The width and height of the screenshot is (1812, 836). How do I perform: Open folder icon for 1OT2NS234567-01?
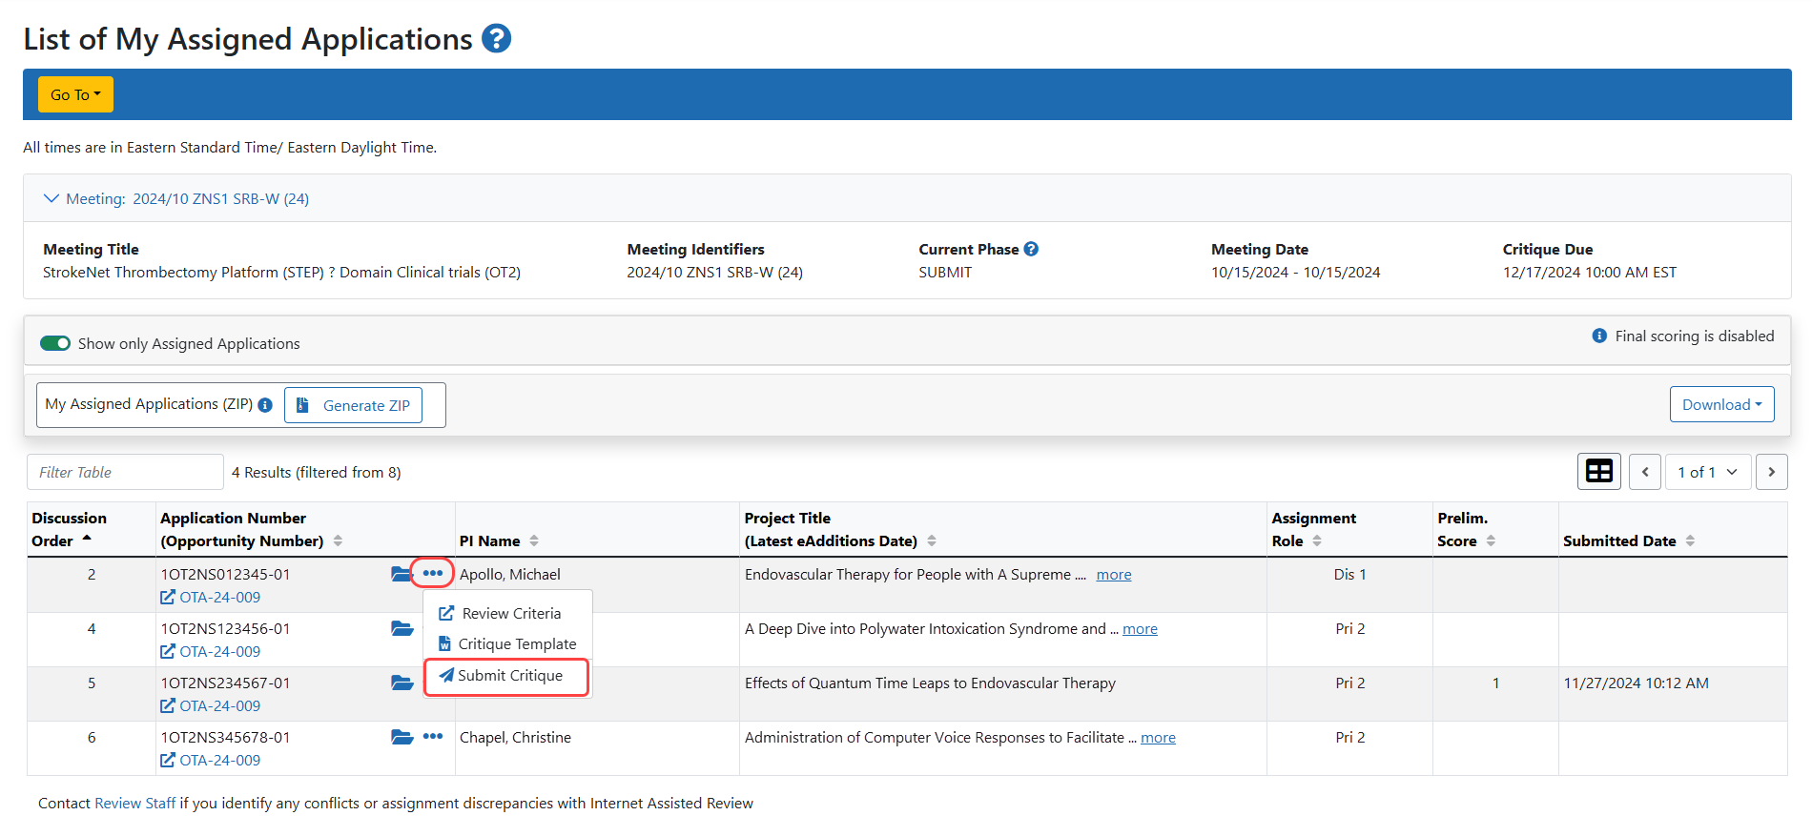tap(402, 683)
